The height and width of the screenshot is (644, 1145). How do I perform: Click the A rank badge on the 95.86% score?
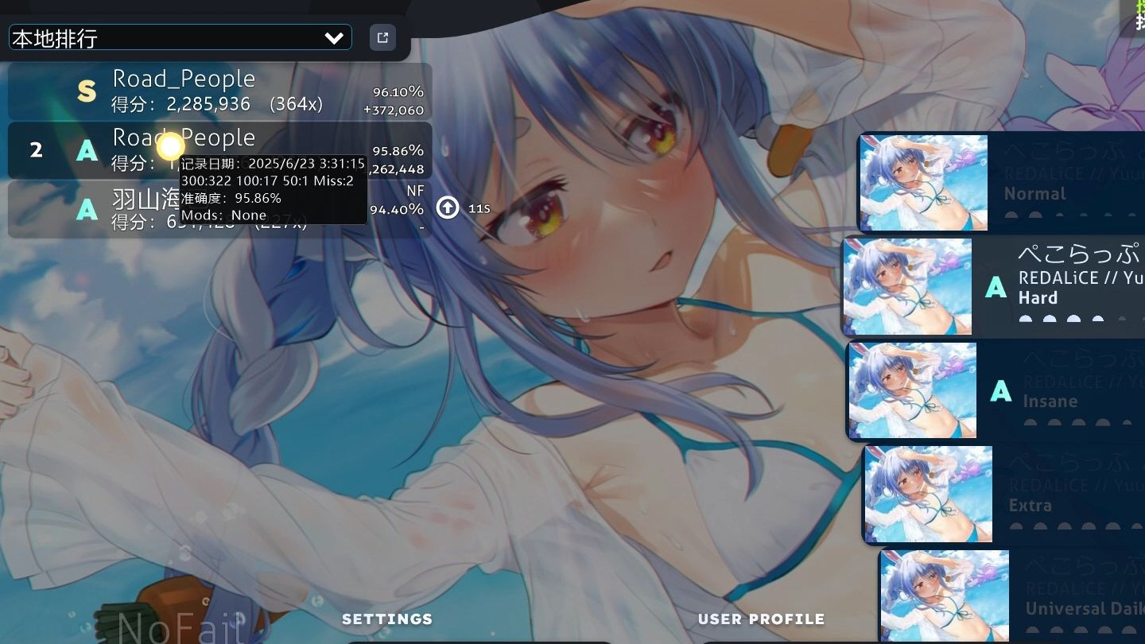click(87, 150)
